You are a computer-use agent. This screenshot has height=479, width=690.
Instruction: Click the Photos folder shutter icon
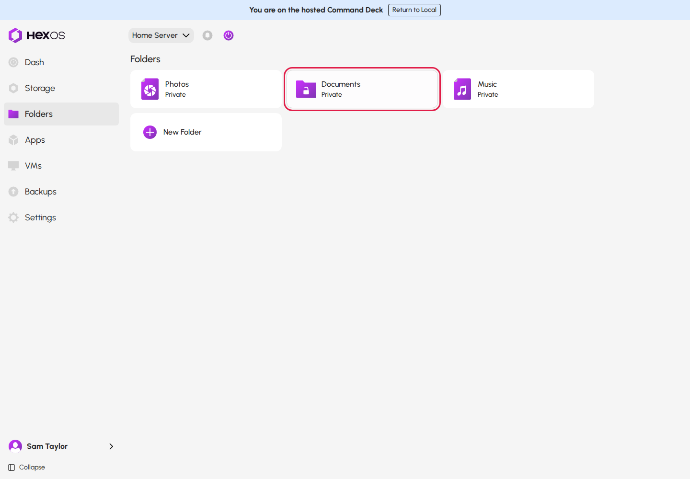pyautogui.click(x=150, y=89)
